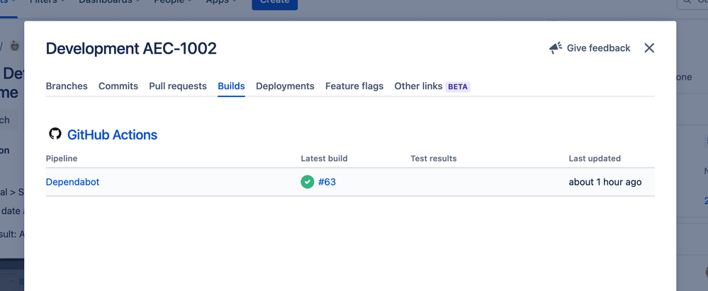Close the Development AEC-1002 dialog
Viewport: 708px width, 291px height.
[649, 48]
